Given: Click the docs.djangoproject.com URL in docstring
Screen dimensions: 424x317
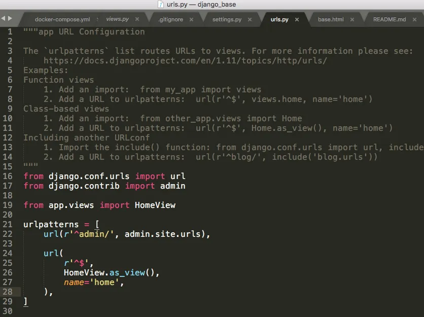Looking at the screenshot, I should coord(185,60).
